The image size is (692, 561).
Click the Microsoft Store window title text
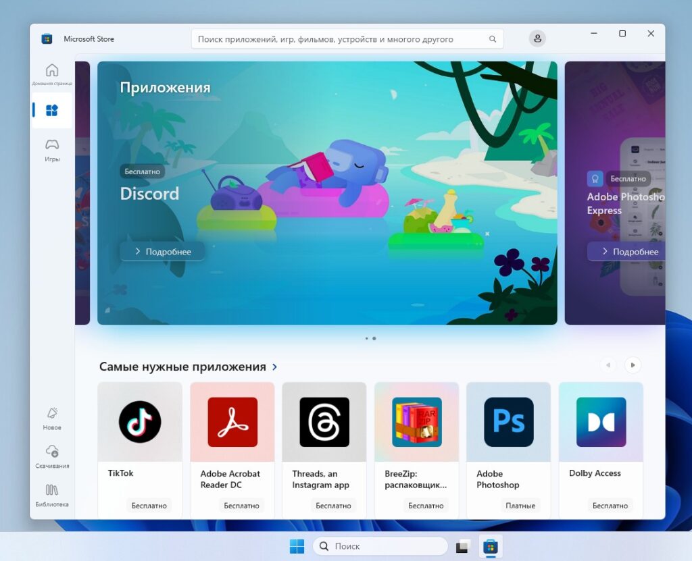coord(89,38)
